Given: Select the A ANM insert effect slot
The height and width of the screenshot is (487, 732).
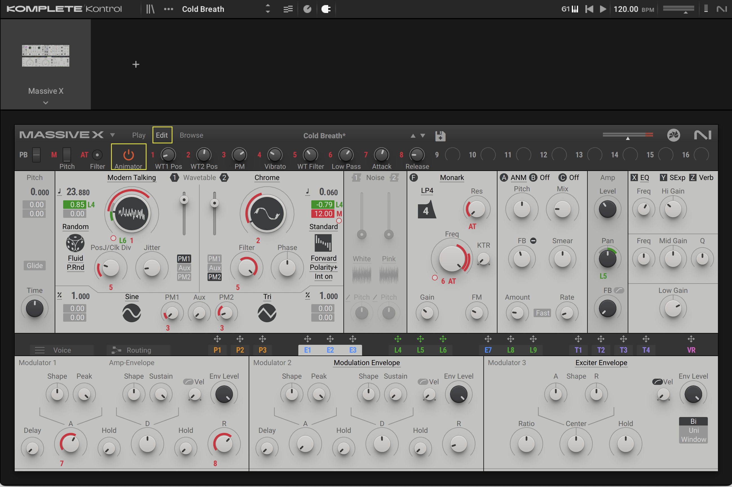Looking at the screenshot, I should (513, 178).
